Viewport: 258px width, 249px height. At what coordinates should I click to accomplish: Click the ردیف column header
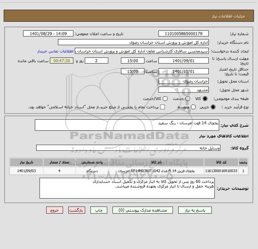243,162
